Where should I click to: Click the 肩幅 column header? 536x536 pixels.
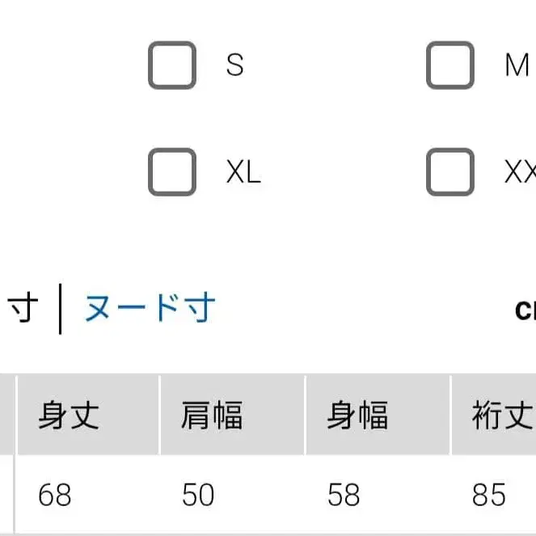pyautogui.click(x=212, y=416)
